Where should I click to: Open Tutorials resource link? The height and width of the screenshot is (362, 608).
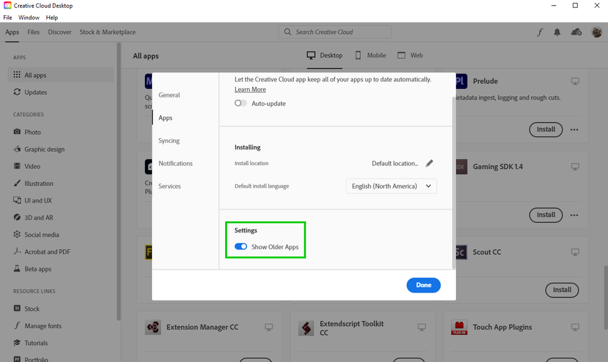36,343
